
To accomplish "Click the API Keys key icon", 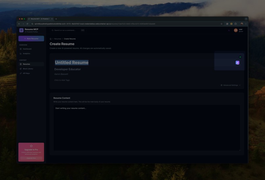I will point(21,73).
